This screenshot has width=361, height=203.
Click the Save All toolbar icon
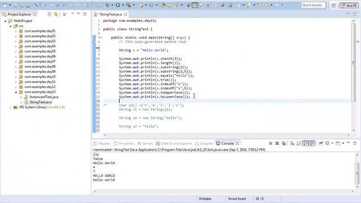tap(22, 5)
